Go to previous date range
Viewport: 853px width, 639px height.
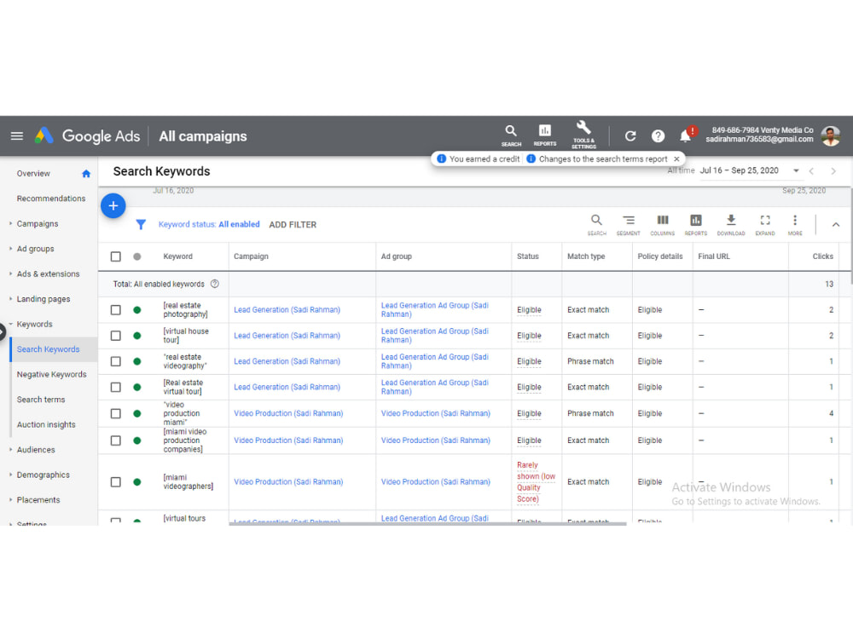pos(811,171)
